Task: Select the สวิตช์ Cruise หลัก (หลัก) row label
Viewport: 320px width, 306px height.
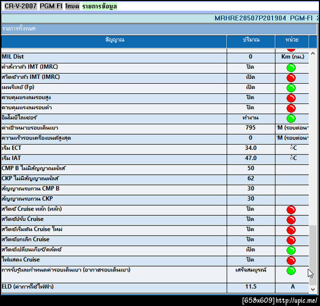Action: point(31,209)
